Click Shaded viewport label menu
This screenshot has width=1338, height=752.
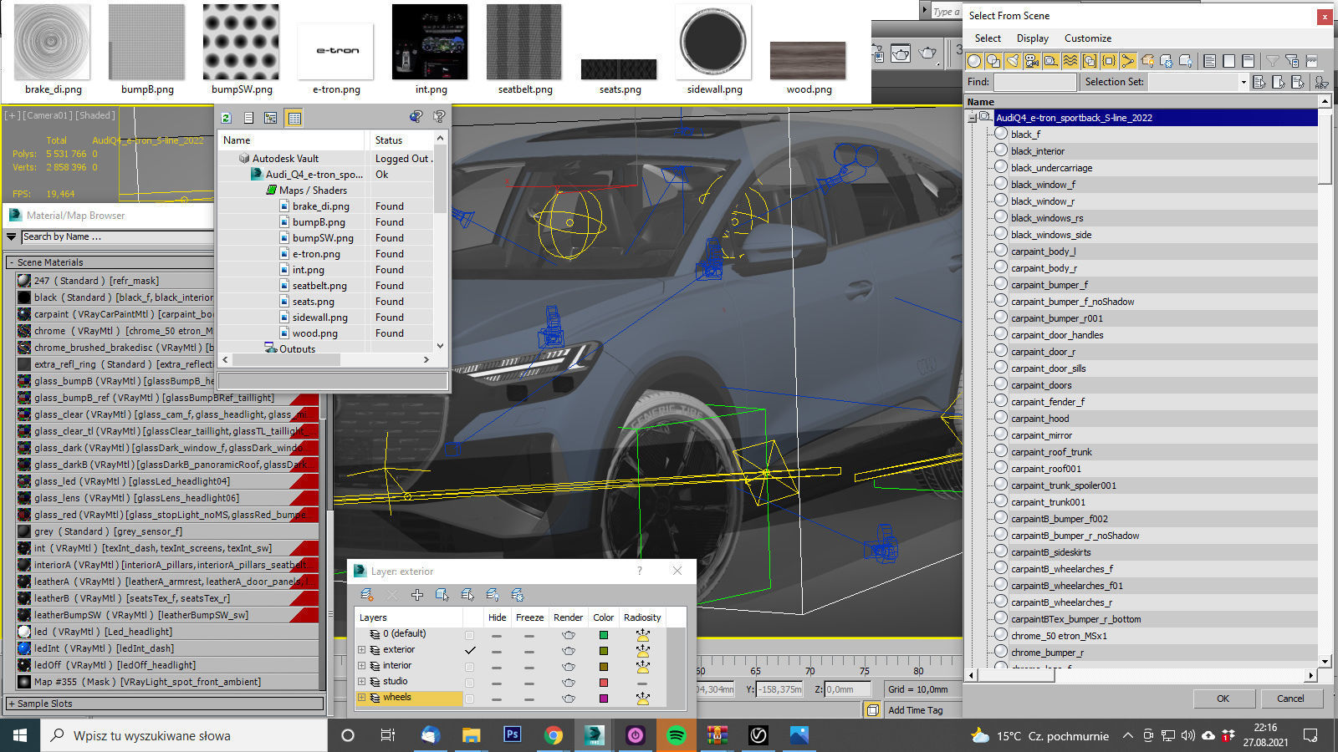pos(96,115)
